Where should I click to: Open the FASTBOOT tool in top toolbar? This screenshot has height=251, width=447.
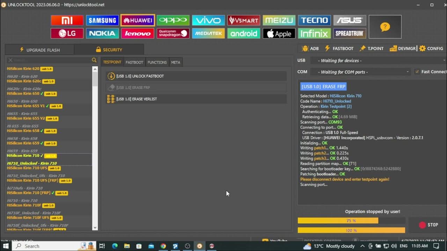click(339, 48)
